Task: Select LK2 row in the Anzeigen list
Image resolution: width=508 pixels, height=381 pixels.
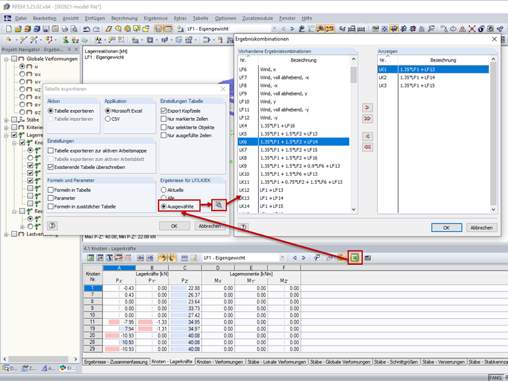Action: pyautogui.click(x=433, y=78)
